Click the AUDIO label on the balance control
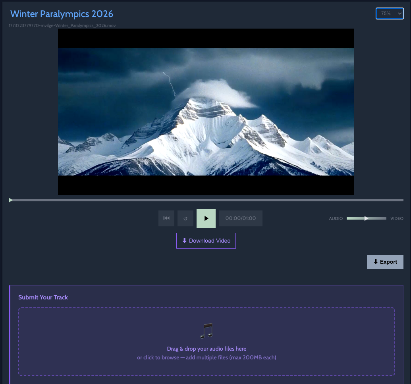This screenshot has height=384, width=411. point(336,218)
